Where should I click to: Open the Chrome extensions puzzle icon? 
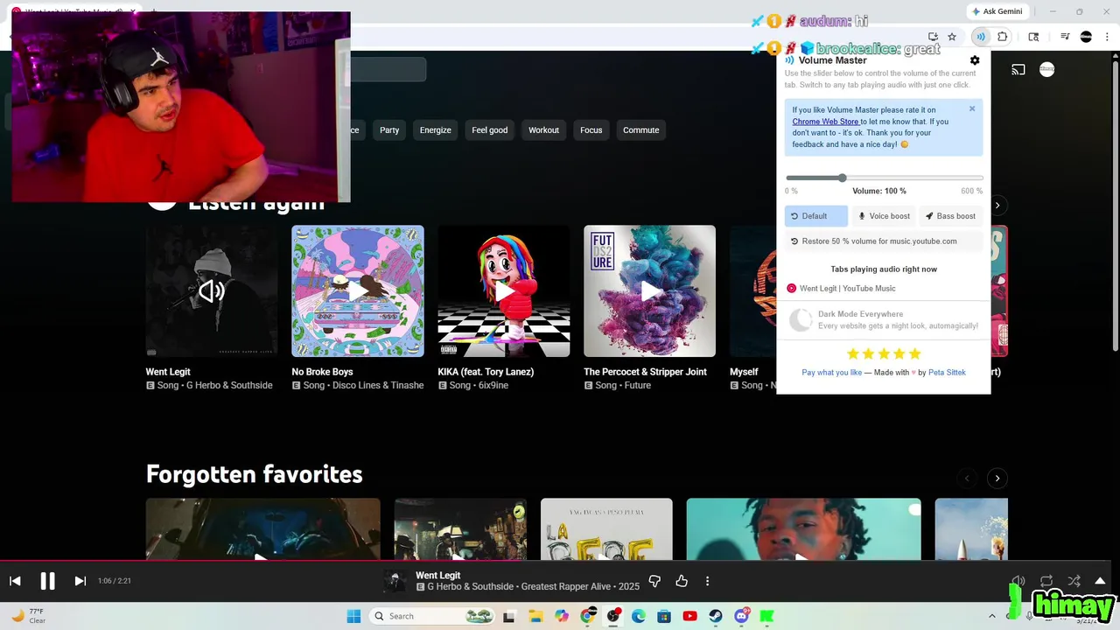tap(1003, 37)
